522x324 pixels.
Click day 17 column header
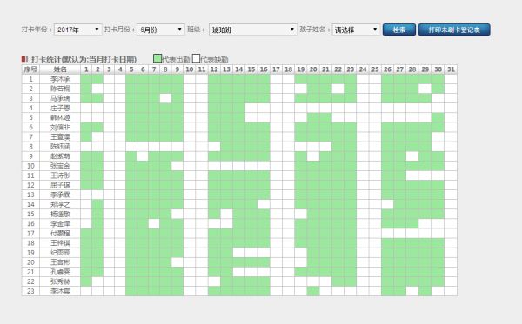(276, 69)
